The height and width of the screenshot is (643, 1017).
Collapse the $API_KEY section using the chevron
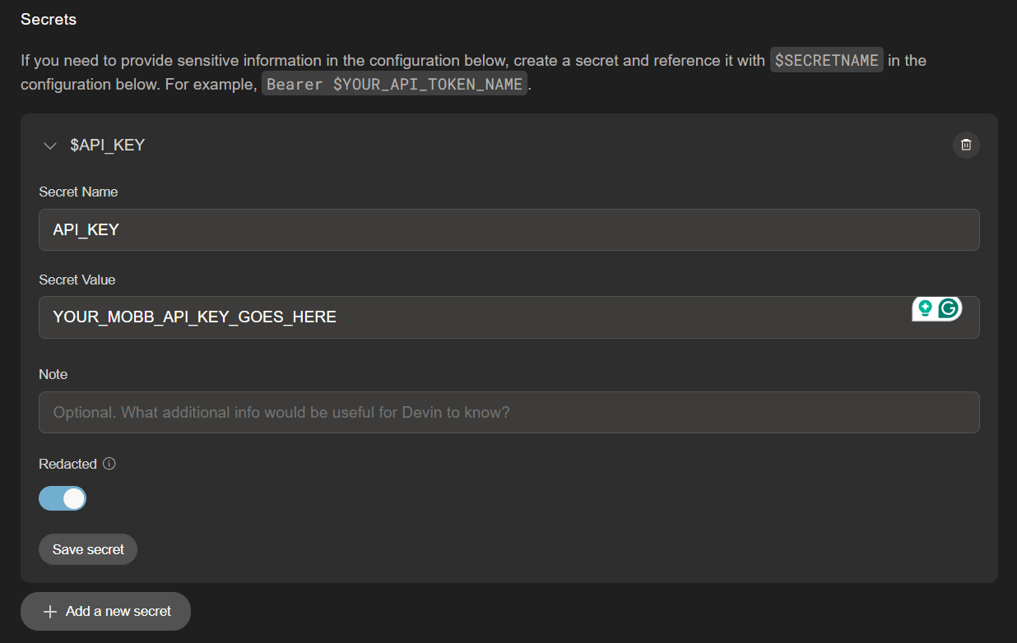50,146
